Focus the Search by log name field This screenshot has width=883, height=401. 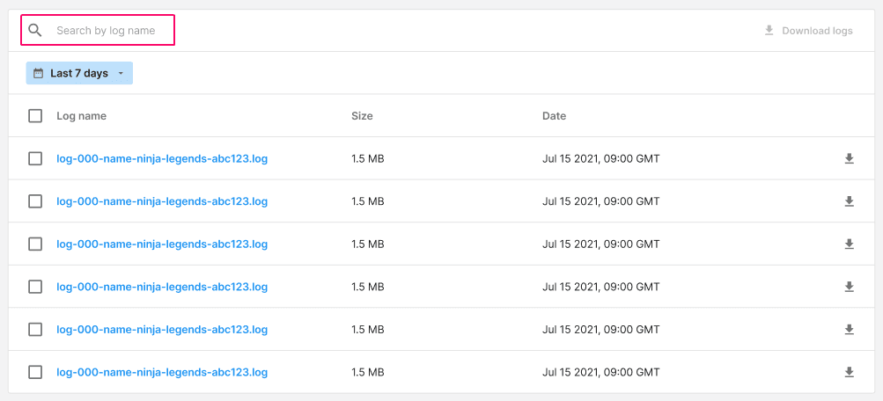click(x=98, y=31)
